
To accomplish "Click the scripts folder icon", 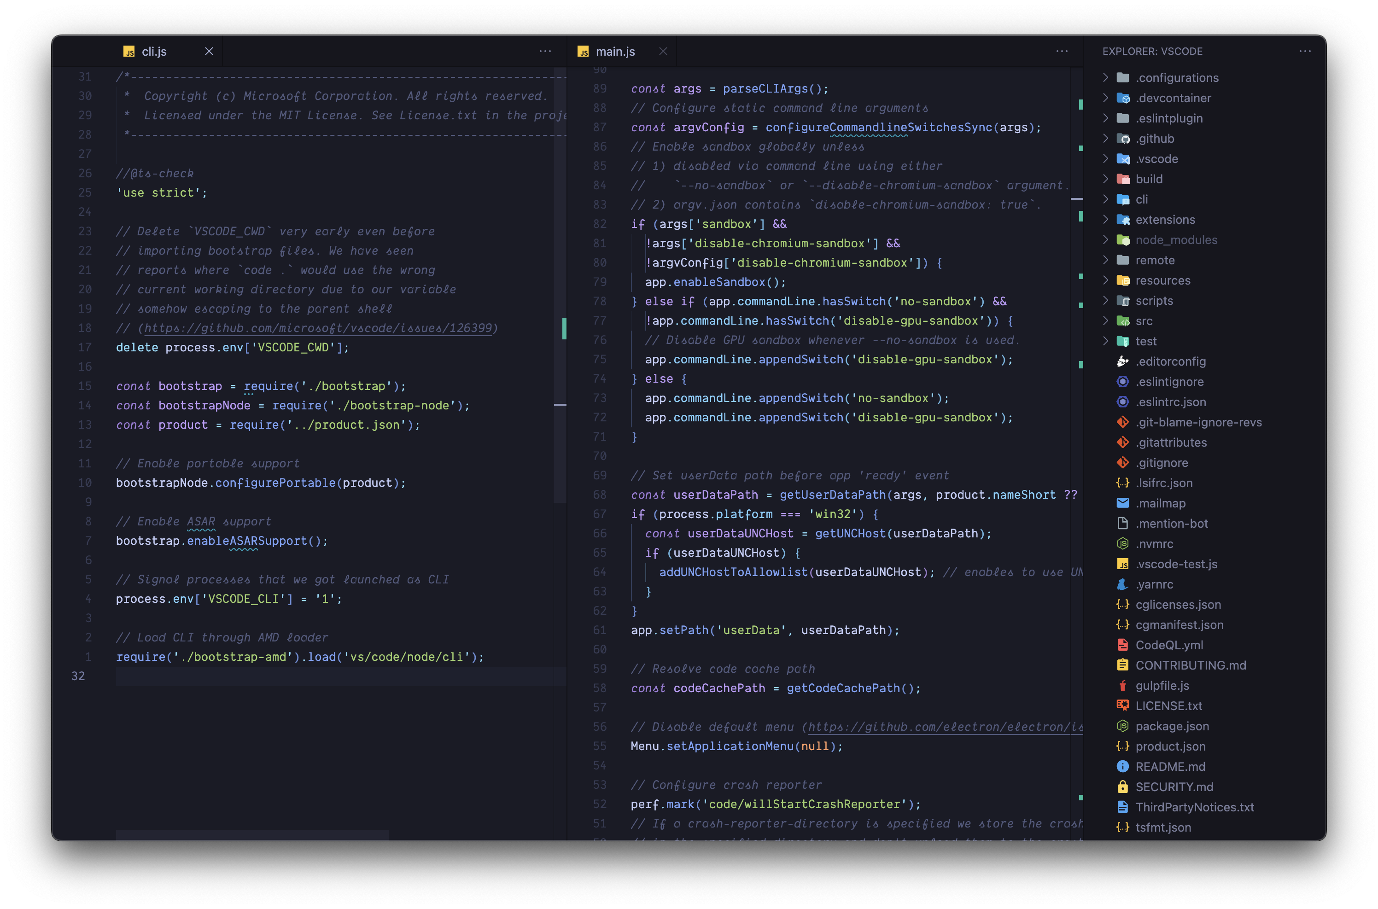I will tap(1122, 301).
